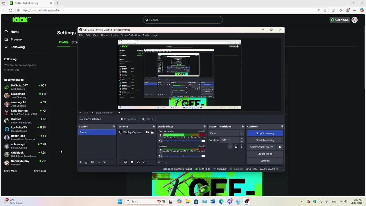Undock the Sources panel
Screen dimensions: 366x206
pos(154,126)
